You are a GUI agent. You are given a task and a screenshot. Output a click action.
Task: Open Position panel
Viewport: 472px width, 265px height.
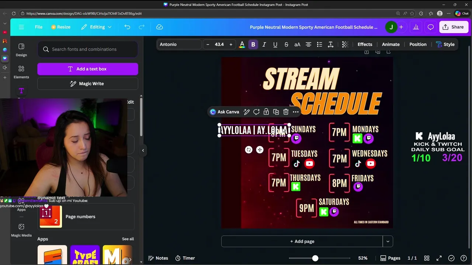(418, 44)
